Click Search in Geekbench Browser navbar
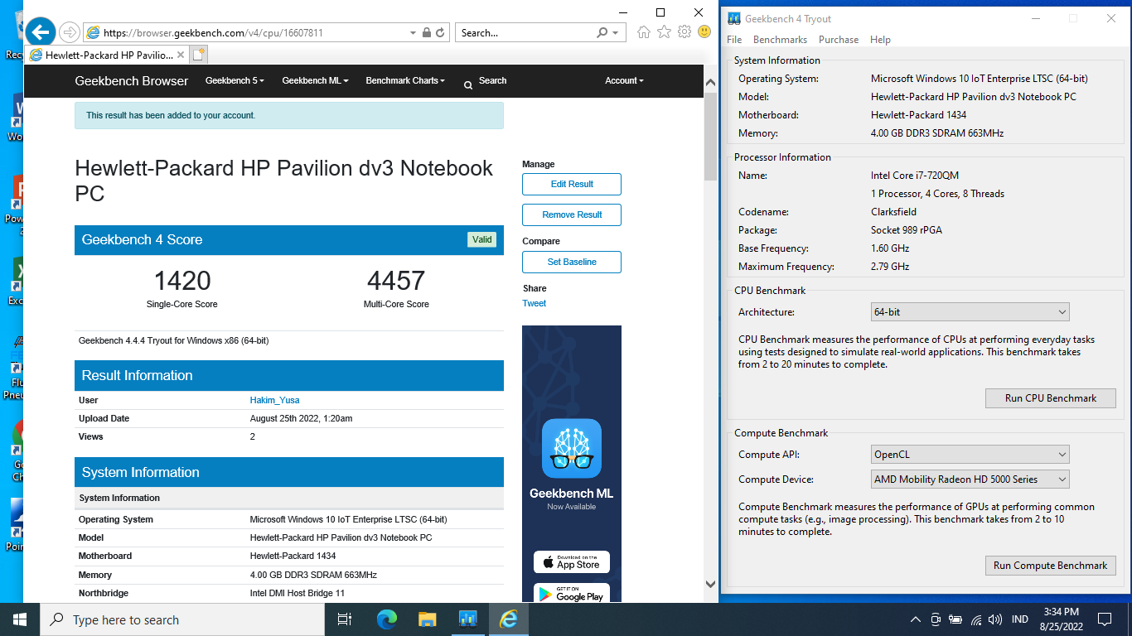The width and height of the screenshot is (1132, 636). coord(486,80)
